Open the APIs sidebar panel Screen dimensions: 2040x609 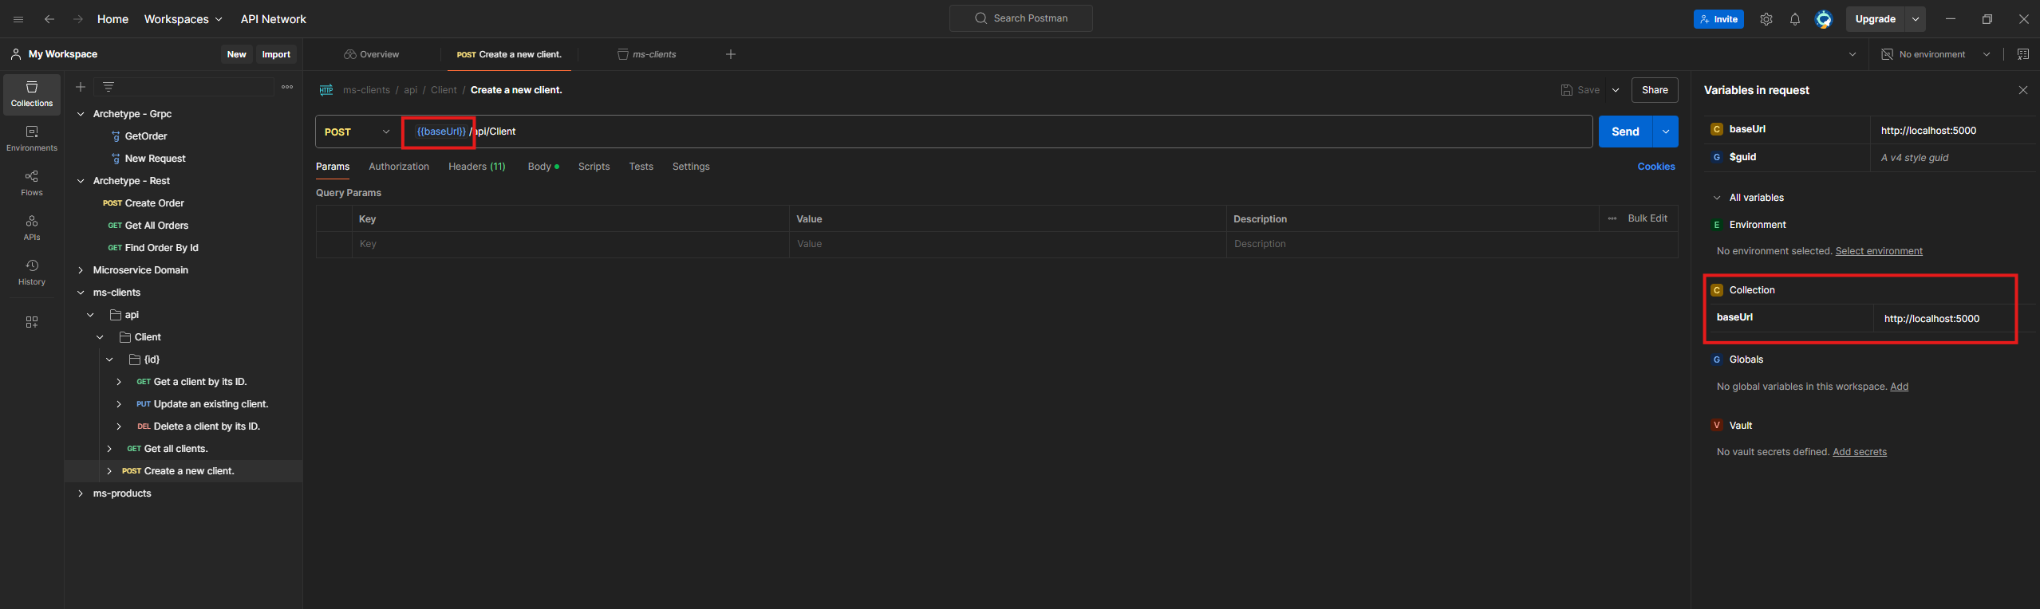pos(32,228)
